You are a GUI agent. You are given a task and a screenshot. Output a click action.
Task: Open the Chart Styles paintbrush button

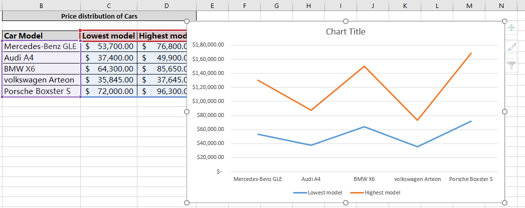click(511, 46)
